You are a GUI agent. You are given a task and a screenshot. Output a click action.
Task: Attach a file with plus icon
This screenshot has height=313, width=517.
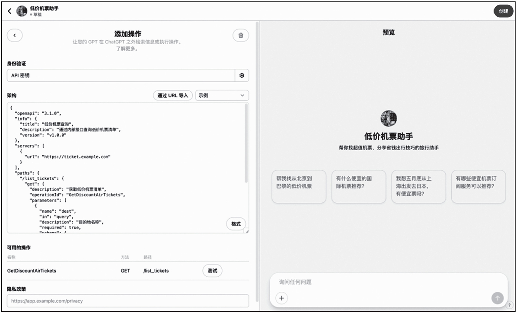tap(281, 298)
